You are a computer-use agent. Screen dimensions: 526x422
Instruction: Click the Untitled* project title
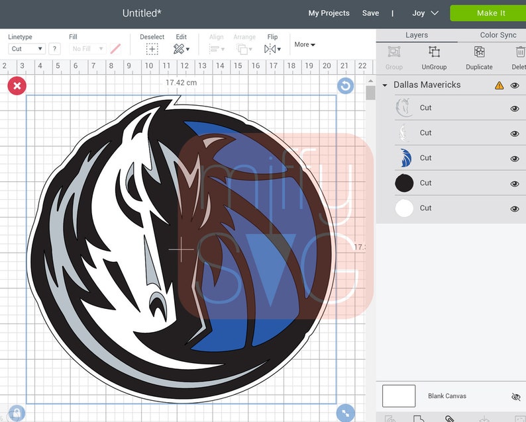click(142, 13)
